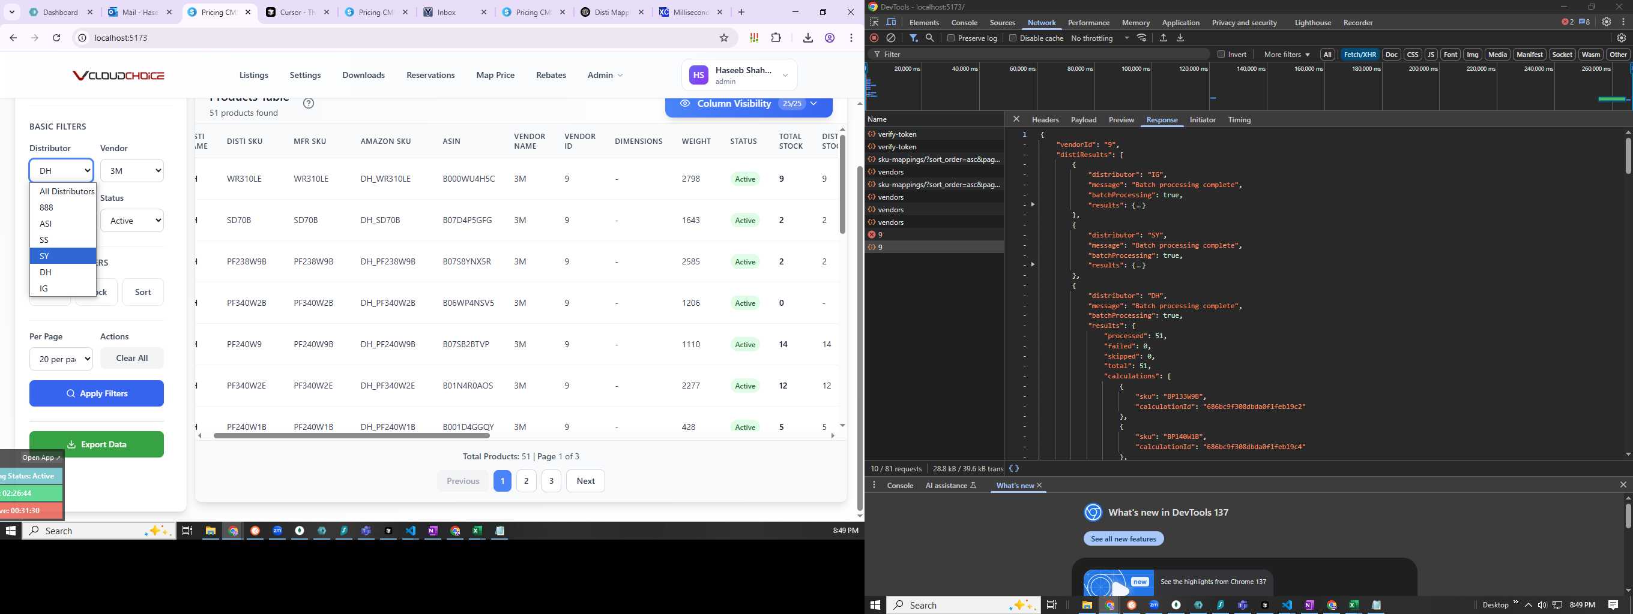Screen dimensions: 1633x614
Task: Reload the localhost page
Action: [x=56, y=38]
